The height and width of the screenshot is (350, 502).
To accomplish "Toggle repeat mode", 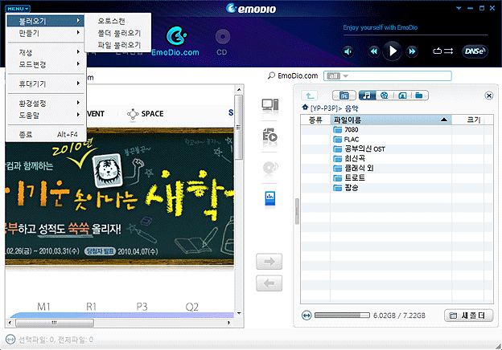I will click(438, 51).
